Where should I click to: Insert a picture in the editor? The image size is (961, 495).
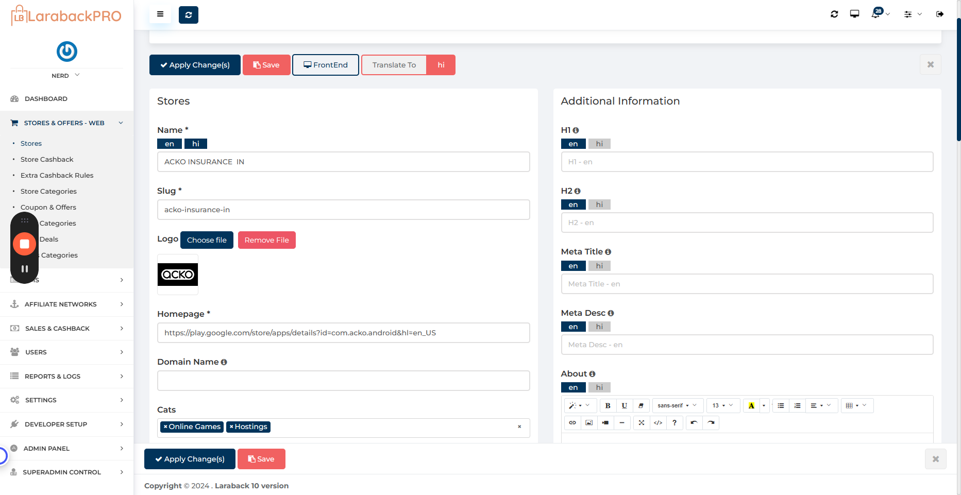pyautogui.click(x=589, y=423)
